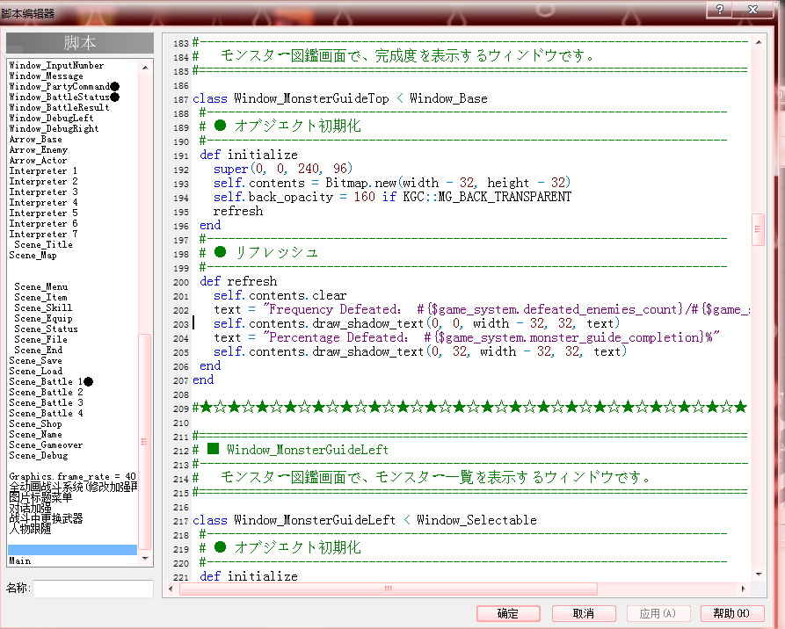Select 人物跟随 script entry
Screen dimensions: 785x629
(x=30, y=529)
